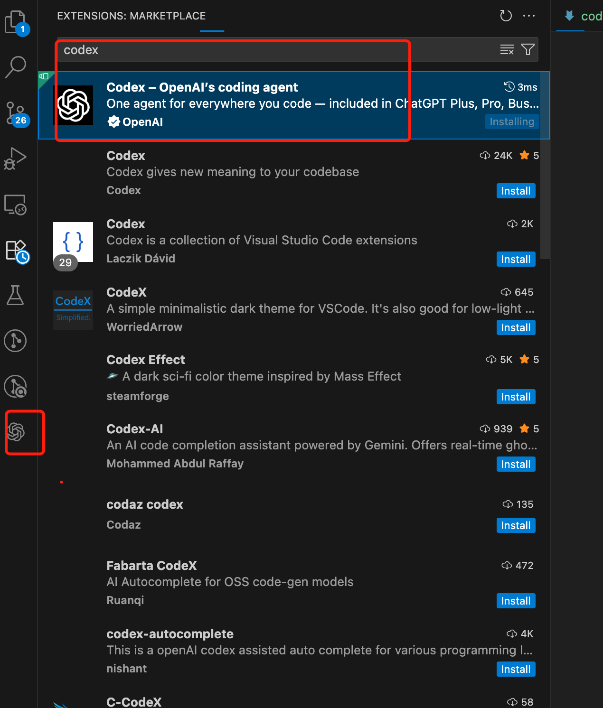Viewport: 603px width, 708px height.
Task: Refresh the extensions marketplace list
Action: click(506, 16)
